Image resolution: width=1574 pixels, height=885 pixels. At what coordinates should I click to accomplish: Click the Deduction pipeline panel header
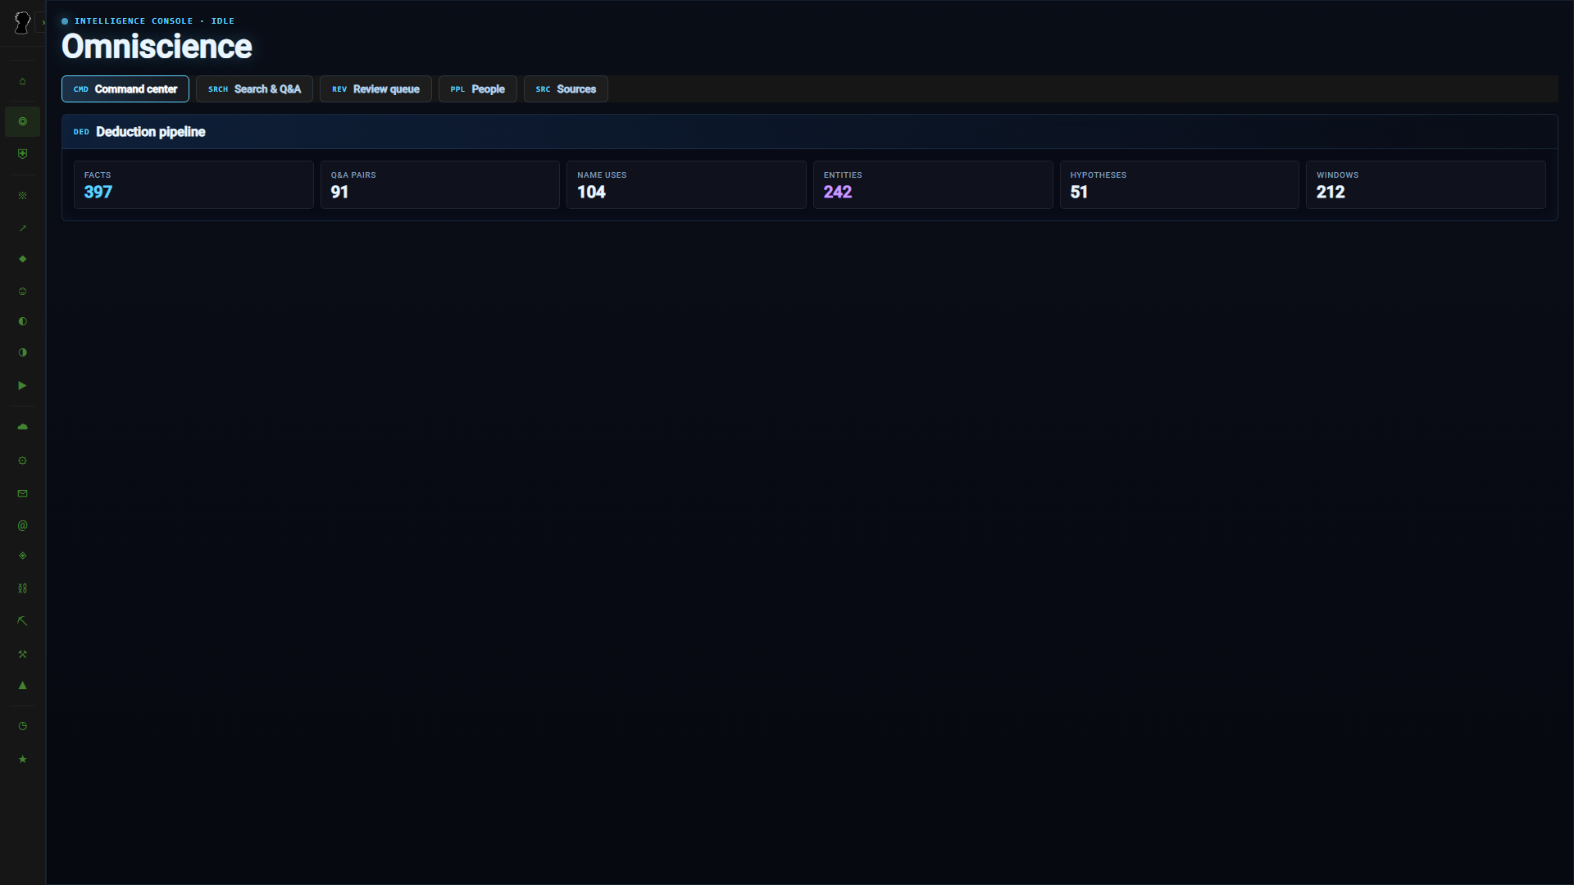coord(810,132)
